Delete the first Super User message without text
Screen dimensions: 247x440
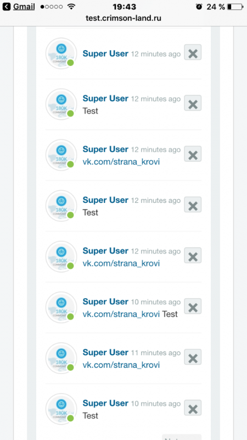click(x=193, y=52)
